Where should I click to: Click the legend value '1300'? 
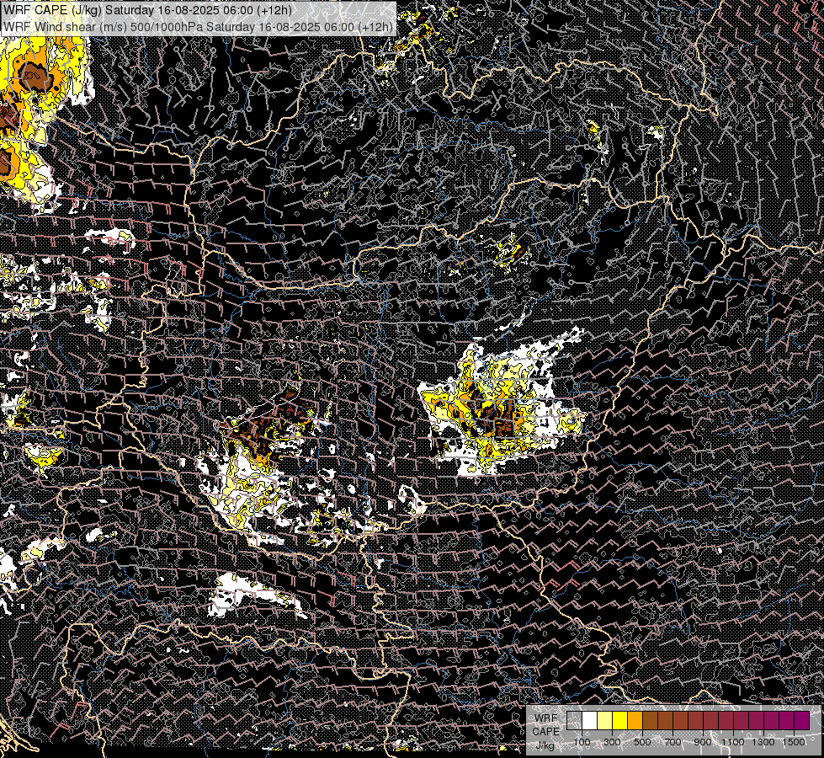(x=763, y=742)
